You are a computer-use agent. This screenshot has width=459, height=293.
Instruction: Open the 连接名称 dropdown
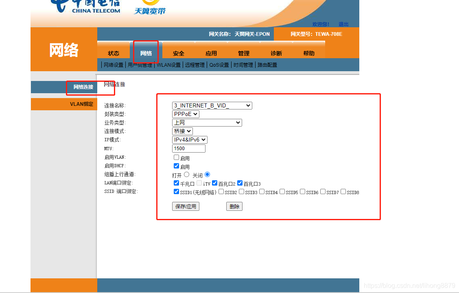click(212, 105)
